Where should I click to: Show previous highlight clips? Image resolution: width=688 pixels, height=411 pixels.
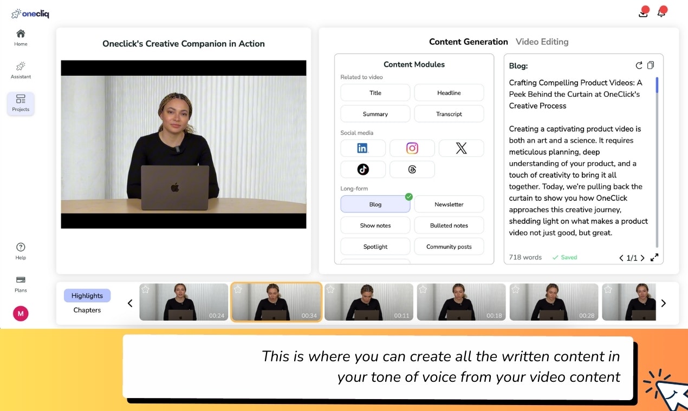click(x=130, y=303)
